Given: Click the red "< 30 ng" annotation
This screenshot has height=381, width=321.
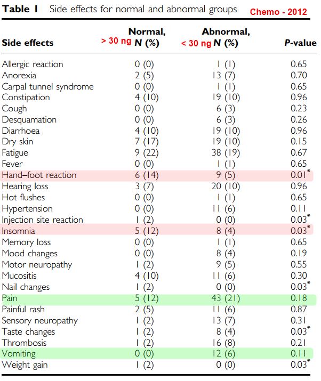Looking at the screenshot, I should click(x=196, y=43).
